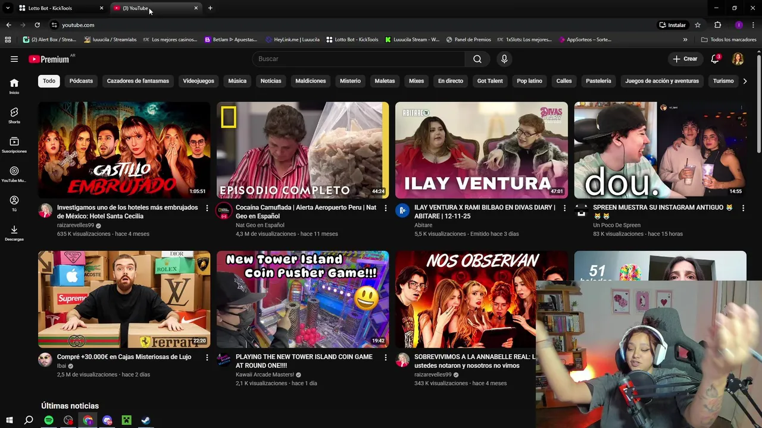Open a new browser tab

pyautogui.click(x=210, y=8)
